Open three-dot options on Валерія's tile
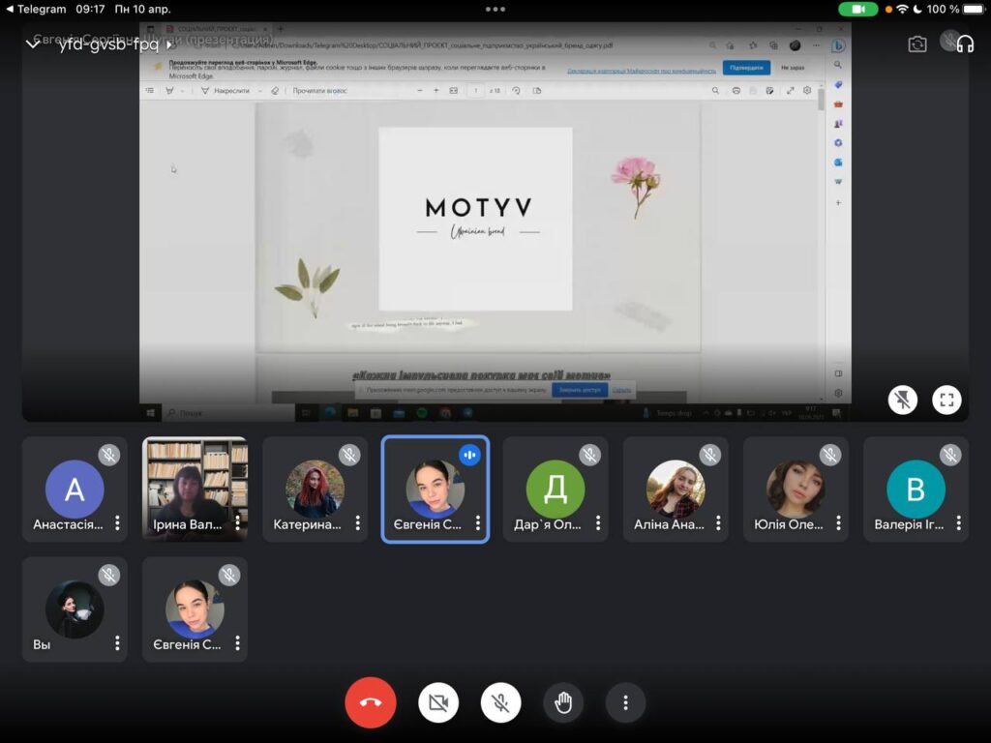Screen dimensions: 991x743 coord(958,523)
